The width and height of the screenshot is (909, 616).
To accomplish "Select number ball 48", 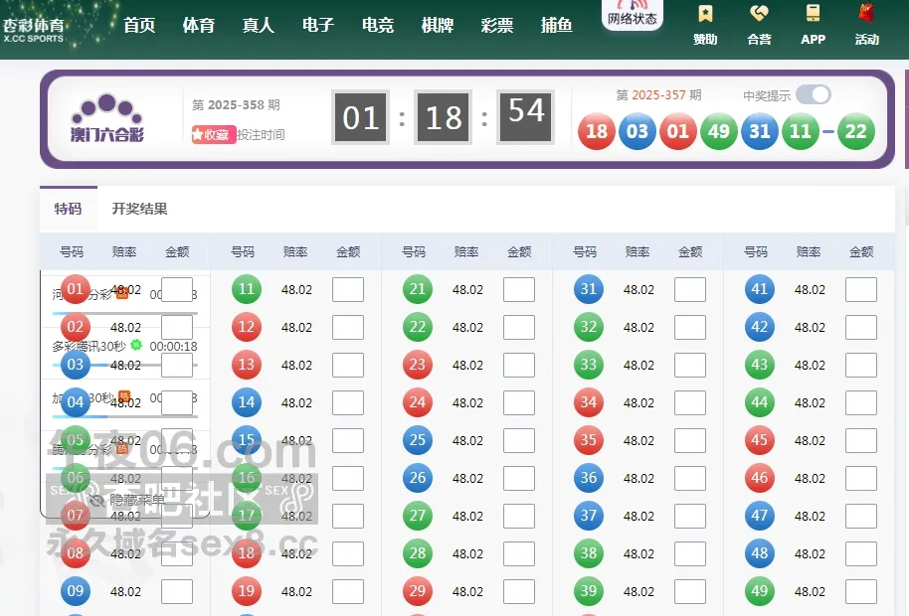I will (760, 552).
